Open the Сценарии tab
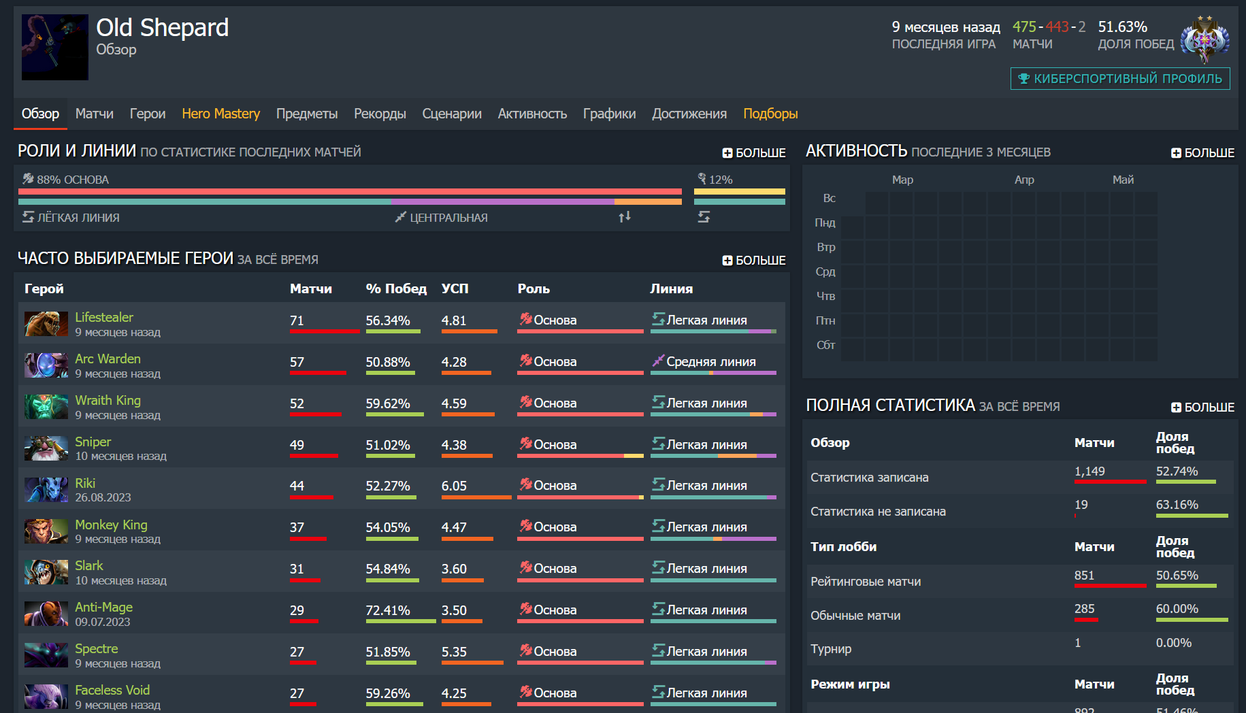 pyautogui.click(x=452, y=114)
